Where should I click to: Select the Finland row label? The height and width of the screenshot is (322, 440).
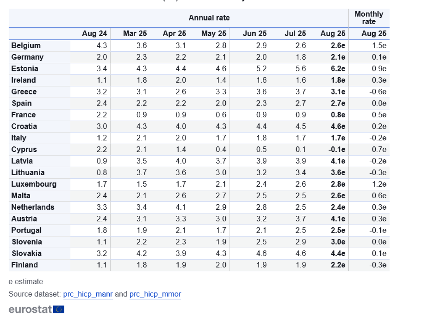24,265
